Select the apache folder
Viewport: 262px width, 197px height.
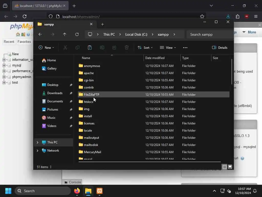coord(154,73)
